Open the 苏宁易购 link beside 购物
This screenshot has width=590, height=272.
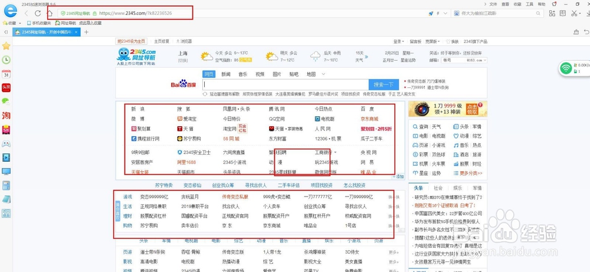[149, 226]
